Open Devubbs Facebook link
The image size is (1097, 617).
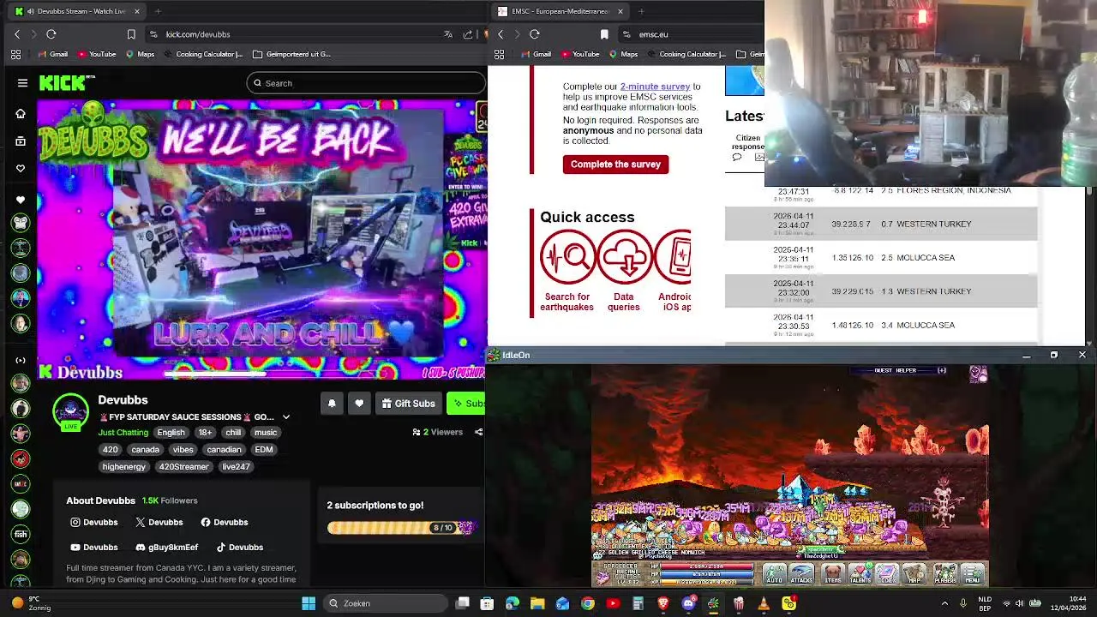(225, 522)
